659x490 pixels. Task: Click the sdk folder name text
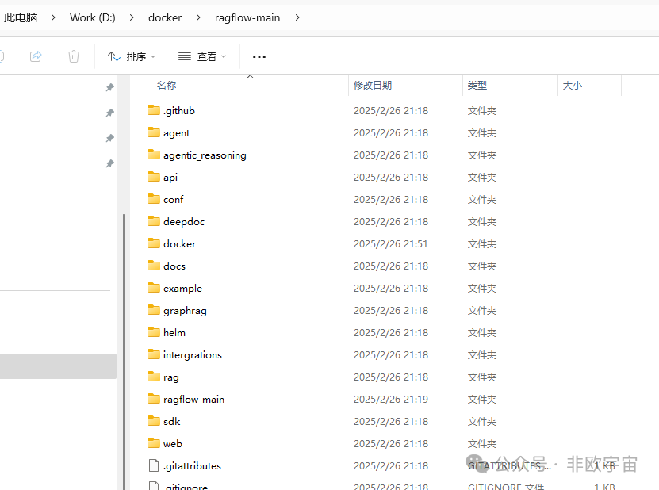pos(172,422)
